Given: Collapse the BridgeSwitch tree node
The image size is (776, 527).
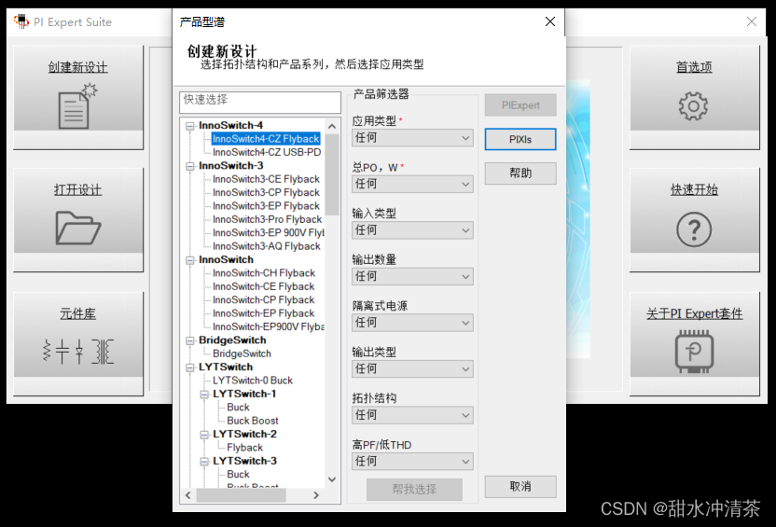Looking at the screenshot, I should coord(189,341).
